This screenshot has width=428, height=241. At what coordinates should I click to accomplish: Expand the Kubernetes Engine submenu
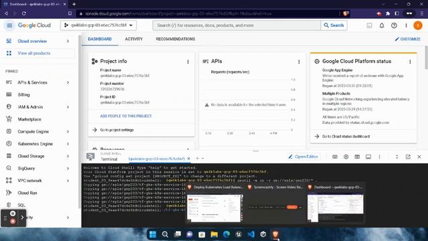[x=68, y=144]
